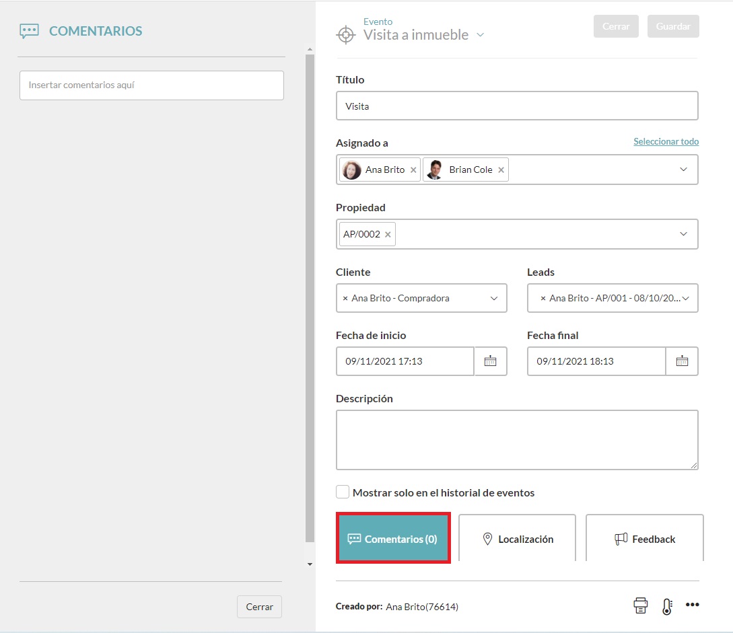
Task: Expand the Propiedad dropdown arrow
Action: [683, 233]
